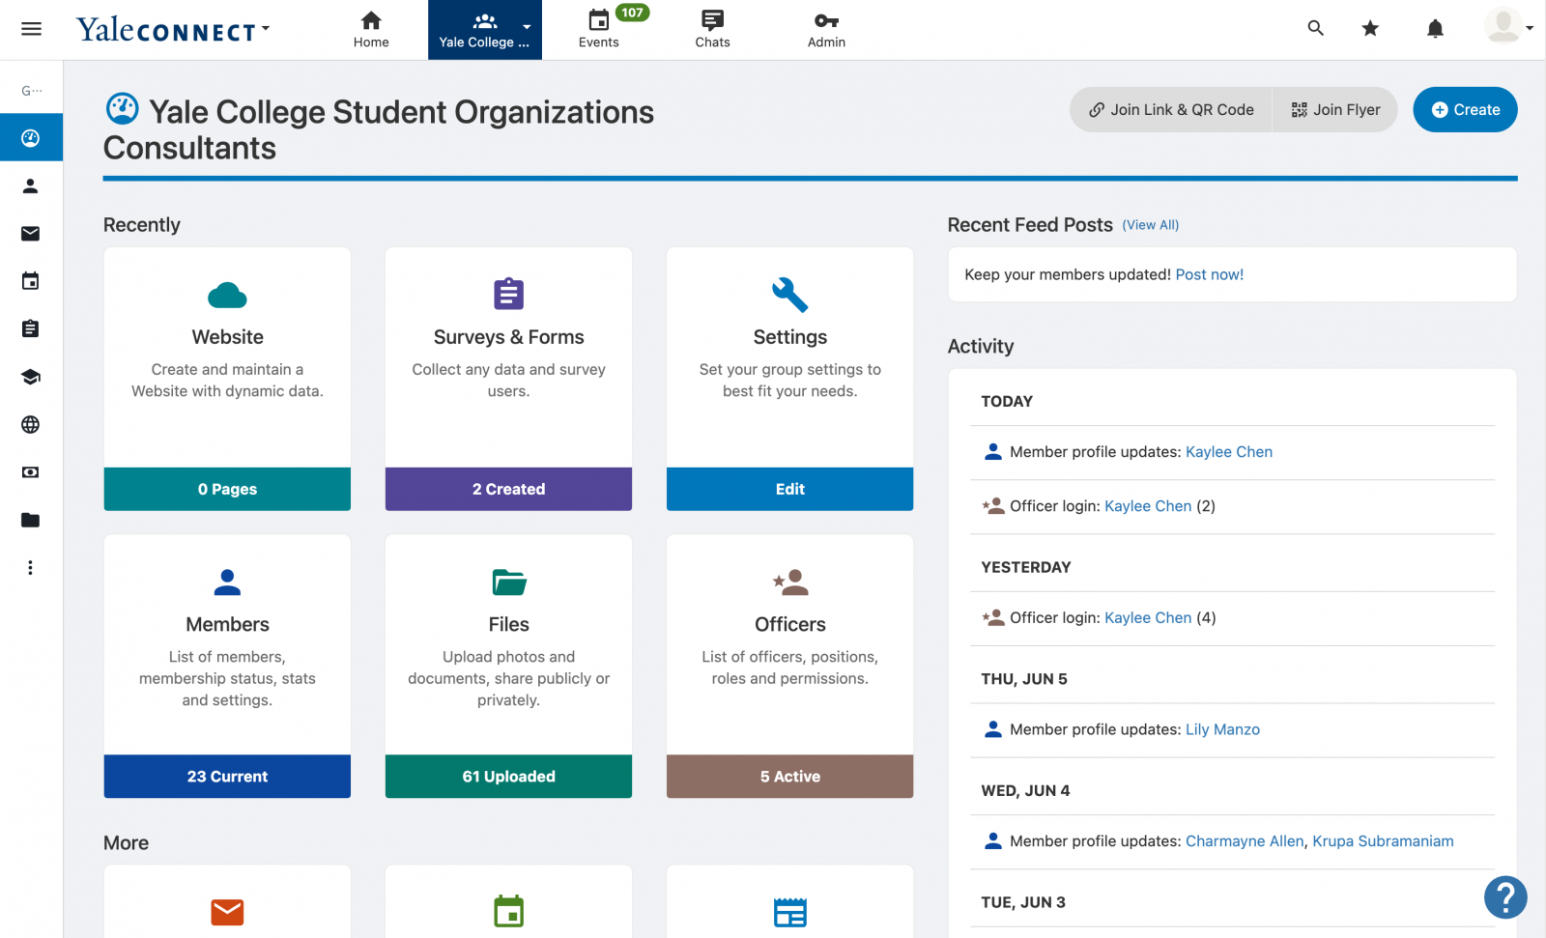Click the Settings wrench icon
This screenshot has width=1546, height=938.
coord(790,295)
